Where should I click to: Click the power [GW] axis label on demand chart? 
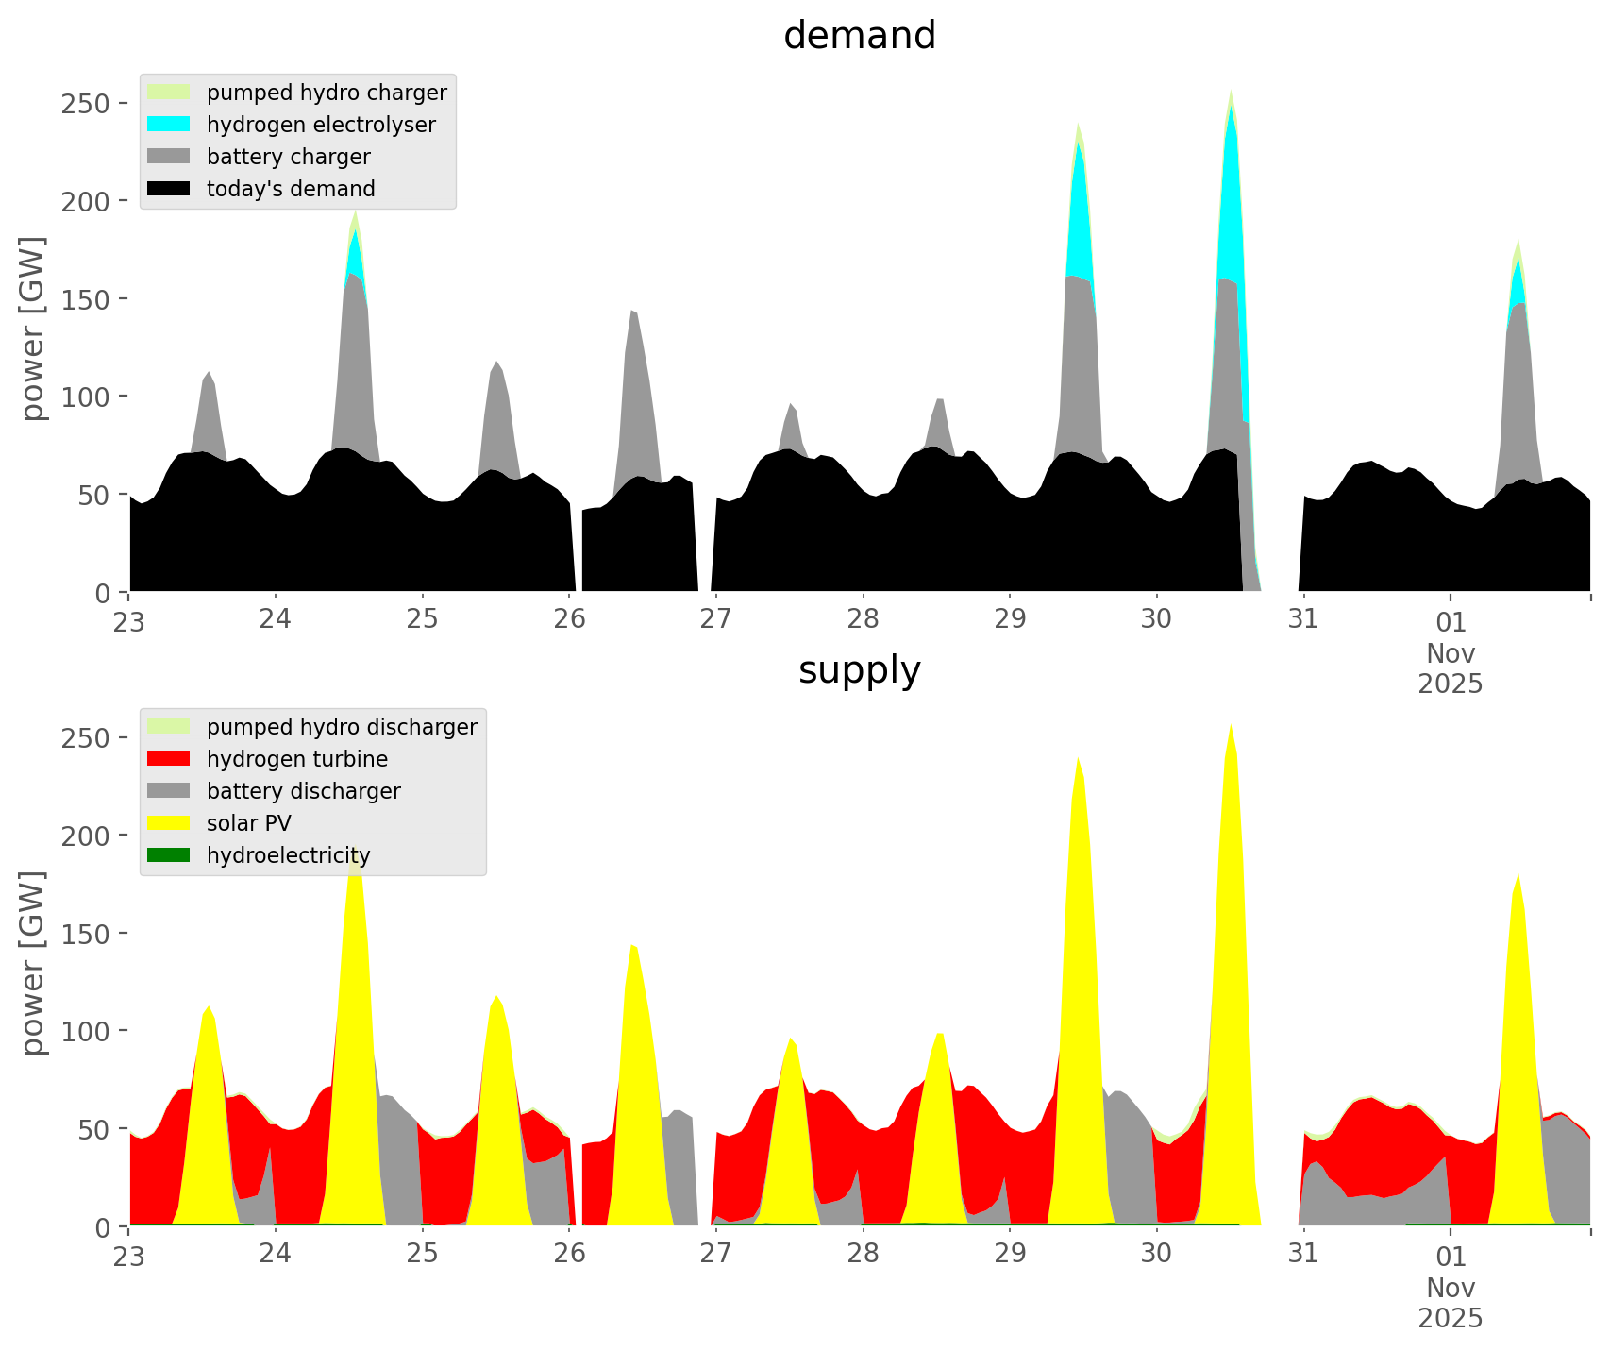point(33,329)
